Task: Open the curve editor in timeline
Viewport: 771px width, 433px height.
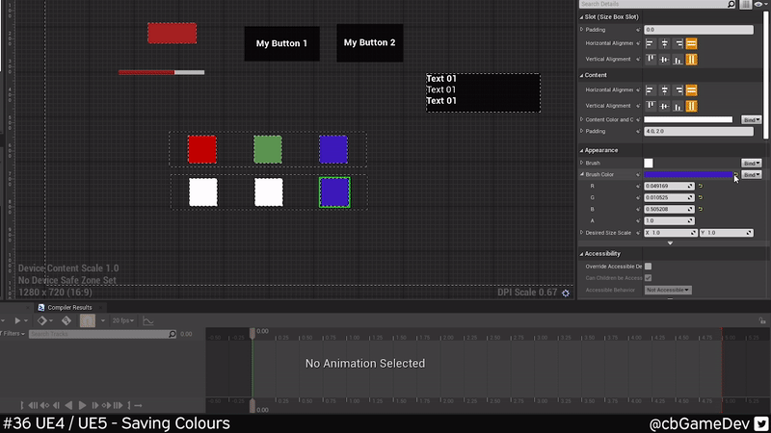Action: coord(149,320)
